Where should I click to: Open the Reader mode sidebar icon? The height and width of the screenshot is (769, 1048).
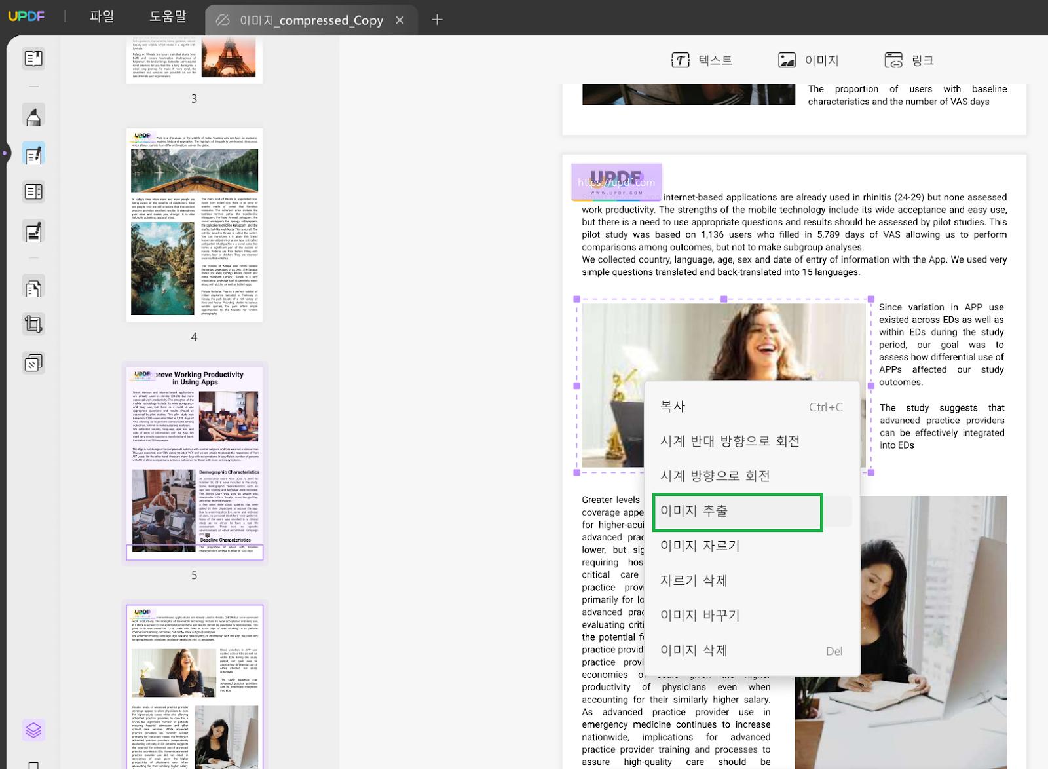[33, 58]
